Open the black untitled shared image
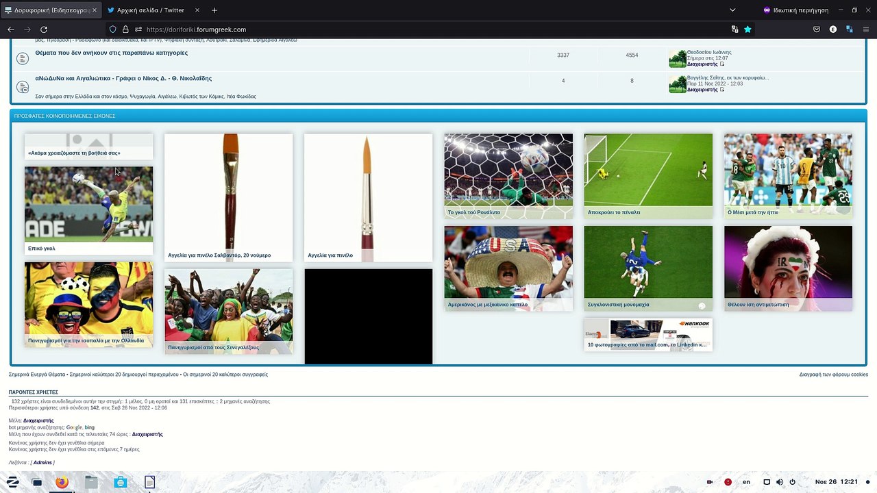This screenshot has width=877, height=493. [x=369, y=316]
